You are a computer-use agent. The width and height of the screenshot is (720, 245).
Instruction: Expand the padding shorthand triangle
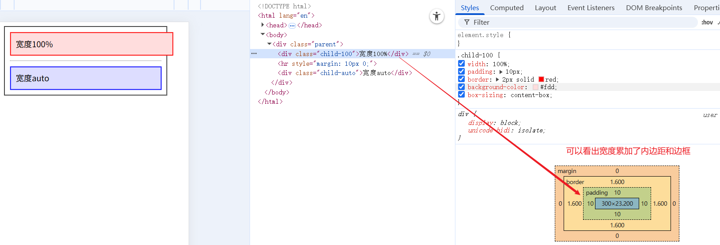click(500, 72)
